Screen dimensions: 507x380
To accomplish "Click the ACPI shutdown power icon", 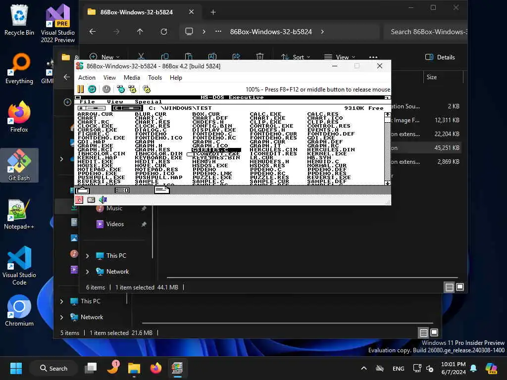I will (106, 89).
